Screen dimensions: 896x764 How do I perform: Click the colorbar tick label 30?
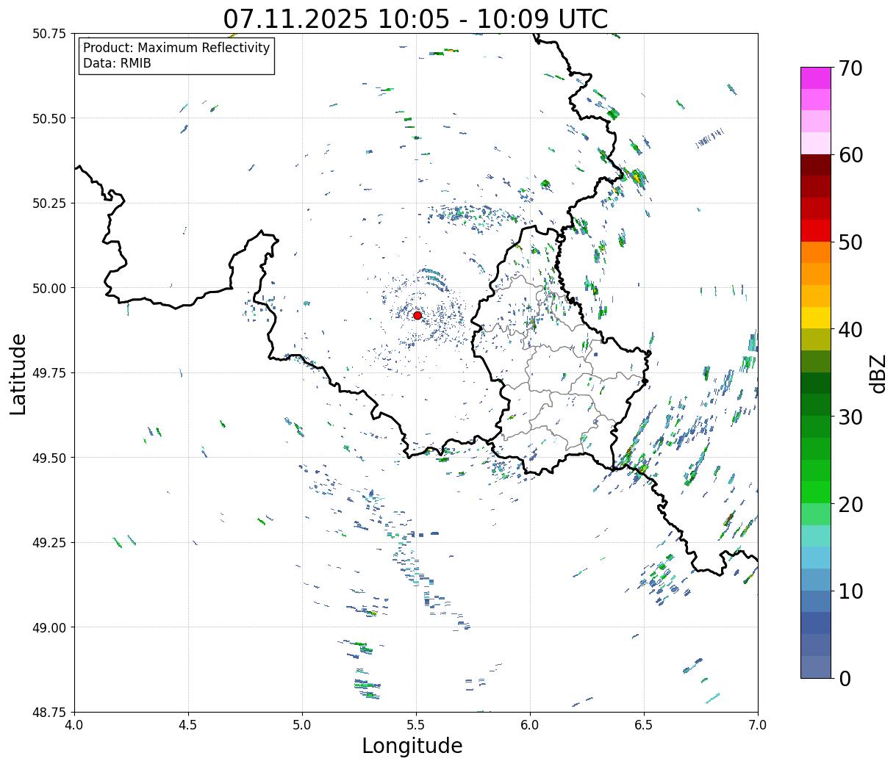coord(850,417)
